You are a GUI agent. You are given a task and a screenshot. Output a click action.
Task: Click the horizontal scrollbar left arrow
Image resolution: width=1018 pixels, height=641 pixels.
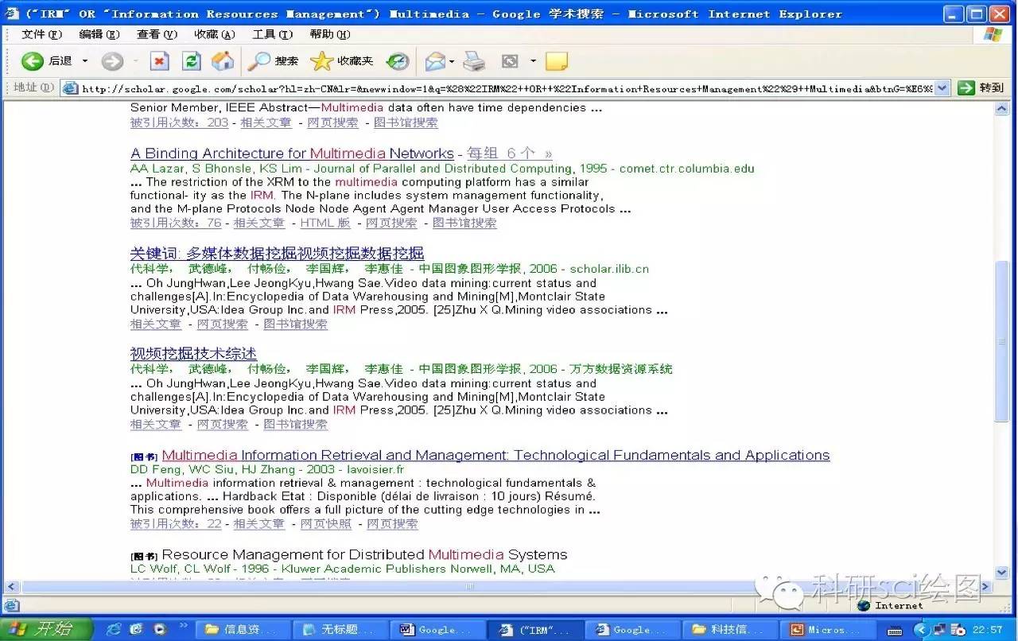11,587
